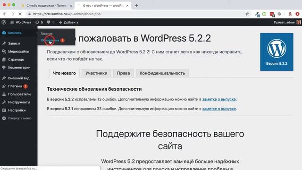This screenshot has height=170, width=302.
Task: Click the Медиафайлы media icon
Action: click(x=4, y=51)
